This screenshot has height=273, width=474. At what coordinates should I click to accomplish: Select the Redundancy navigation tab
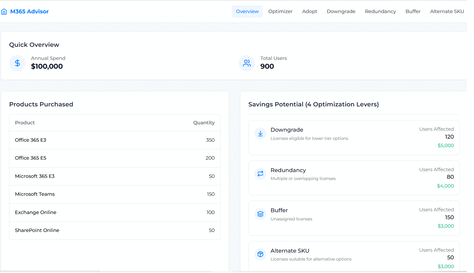point(380,12)
